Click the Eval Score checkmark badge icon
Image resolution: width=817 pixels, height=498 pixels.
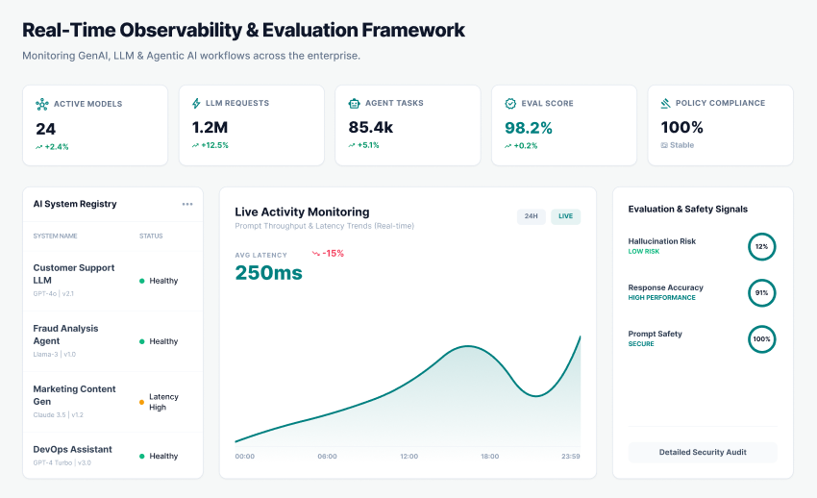[510, 104]
